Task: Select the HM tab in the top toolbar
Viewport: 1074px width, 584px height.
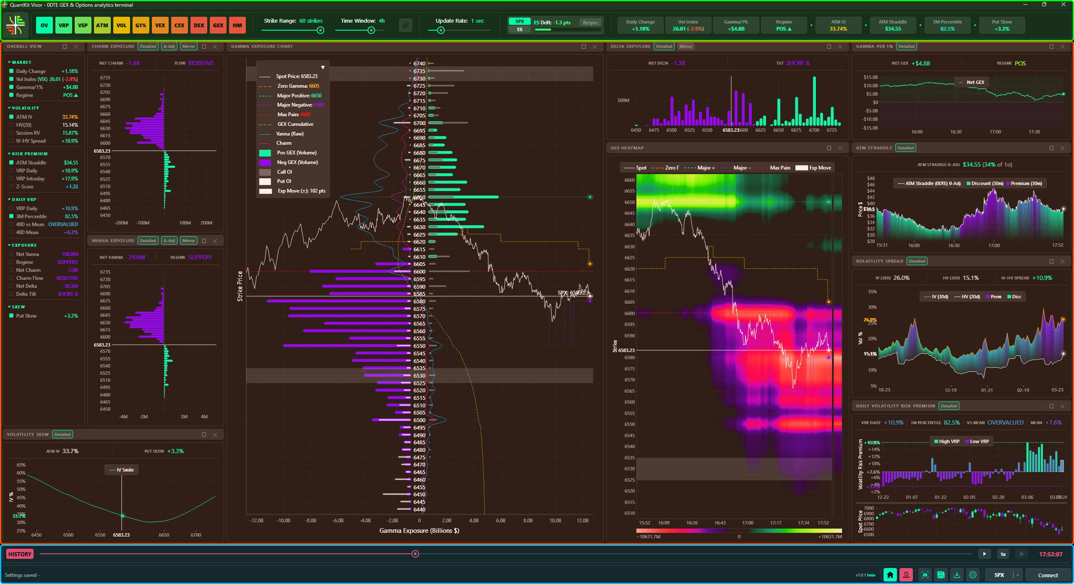Action: pos(237,25)
